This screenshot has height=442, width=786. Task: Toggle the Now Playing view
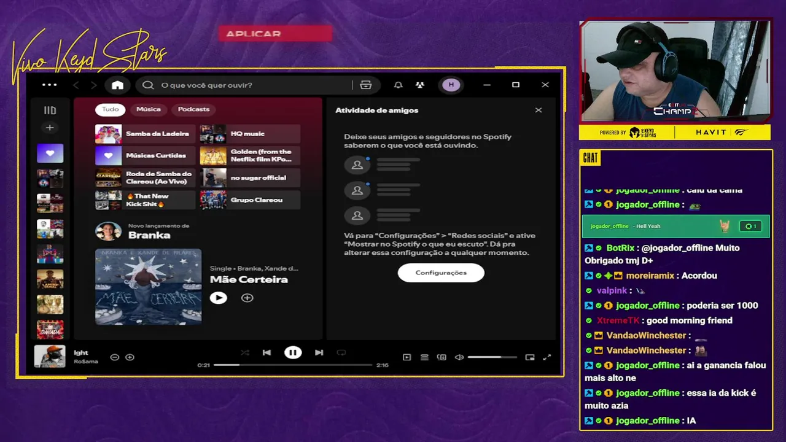pyautogui.click(x=407, y=357)
